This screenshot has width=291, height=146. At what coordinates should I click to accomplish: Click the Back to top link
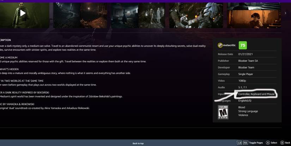pos(138,143)
